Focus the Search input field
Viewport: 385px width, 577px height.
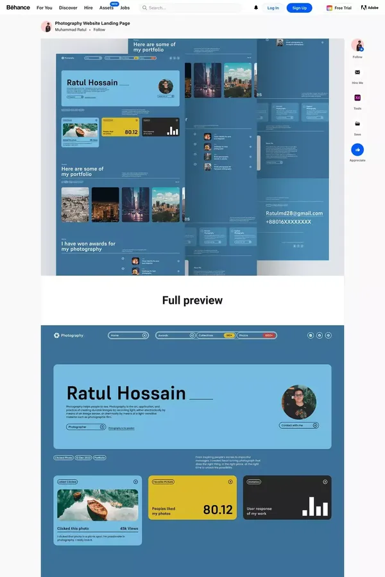(191, 8)
